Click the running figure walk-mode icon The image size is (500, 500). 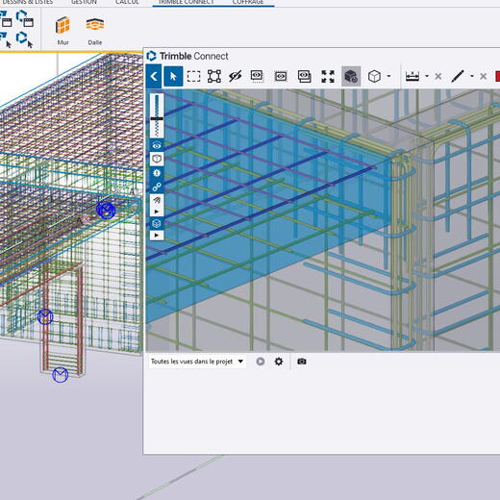[157, 201]
